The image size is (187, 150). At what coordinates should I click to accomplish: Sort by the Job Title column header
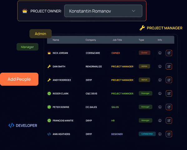point(117,40)
